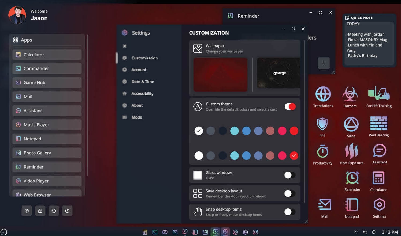Choose the george wallpaper thumbnail
The width and height of the screenshot is (401, 236).
click(279, 73)
